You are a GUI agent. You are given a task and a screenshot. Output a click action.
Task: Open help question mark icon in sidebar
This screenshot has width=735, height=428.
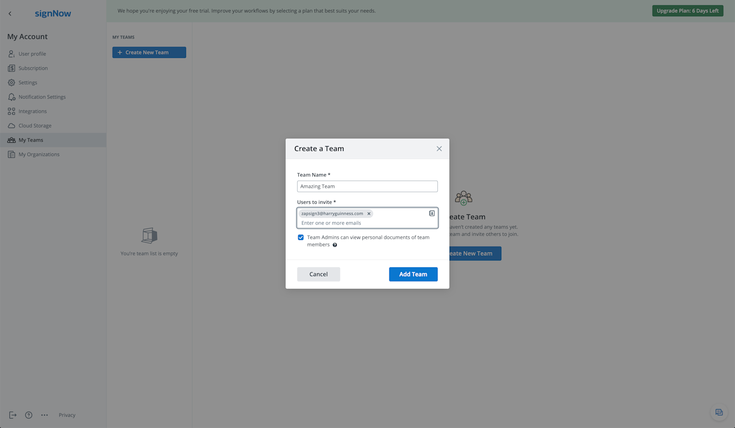[29, 415]
